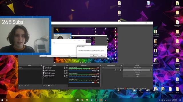Open the gear settings for the Video Capture Device mixer
The image size is (183, 102).
coord(98,82)
